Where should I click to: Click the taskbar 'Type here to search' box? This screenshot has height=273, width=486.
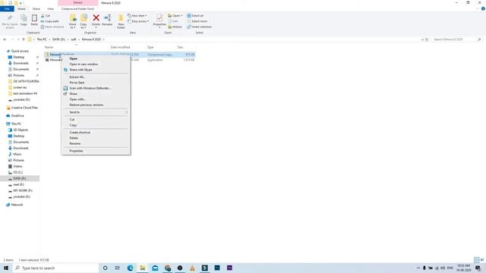coord(55,268)
